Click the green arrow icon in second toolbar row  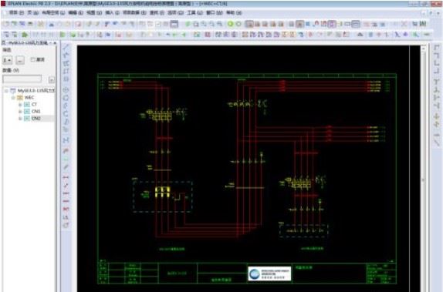tap(25, 35)
